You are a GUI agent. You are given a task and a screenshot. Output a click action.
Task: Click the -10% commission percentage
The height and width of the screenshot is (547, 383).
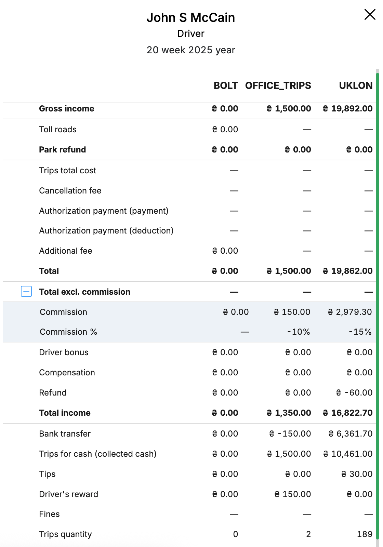[x=299, y=332]
